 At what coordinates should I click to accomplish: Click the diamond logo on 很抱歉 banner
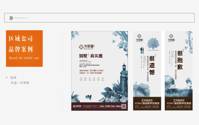pyautogui.click(x=171, y=36)
